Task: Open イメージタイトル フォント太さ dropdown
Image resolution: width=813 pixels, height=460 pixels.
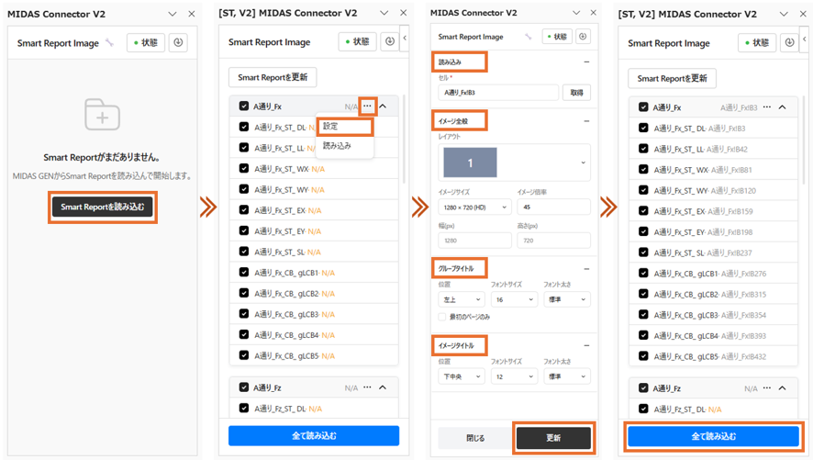Action: point(567,376)
